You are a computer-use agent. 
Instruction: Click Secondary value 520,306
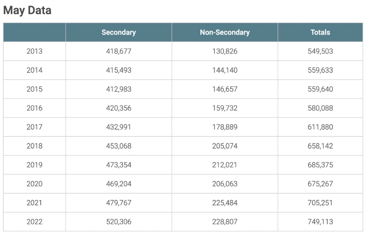point(119,222)
